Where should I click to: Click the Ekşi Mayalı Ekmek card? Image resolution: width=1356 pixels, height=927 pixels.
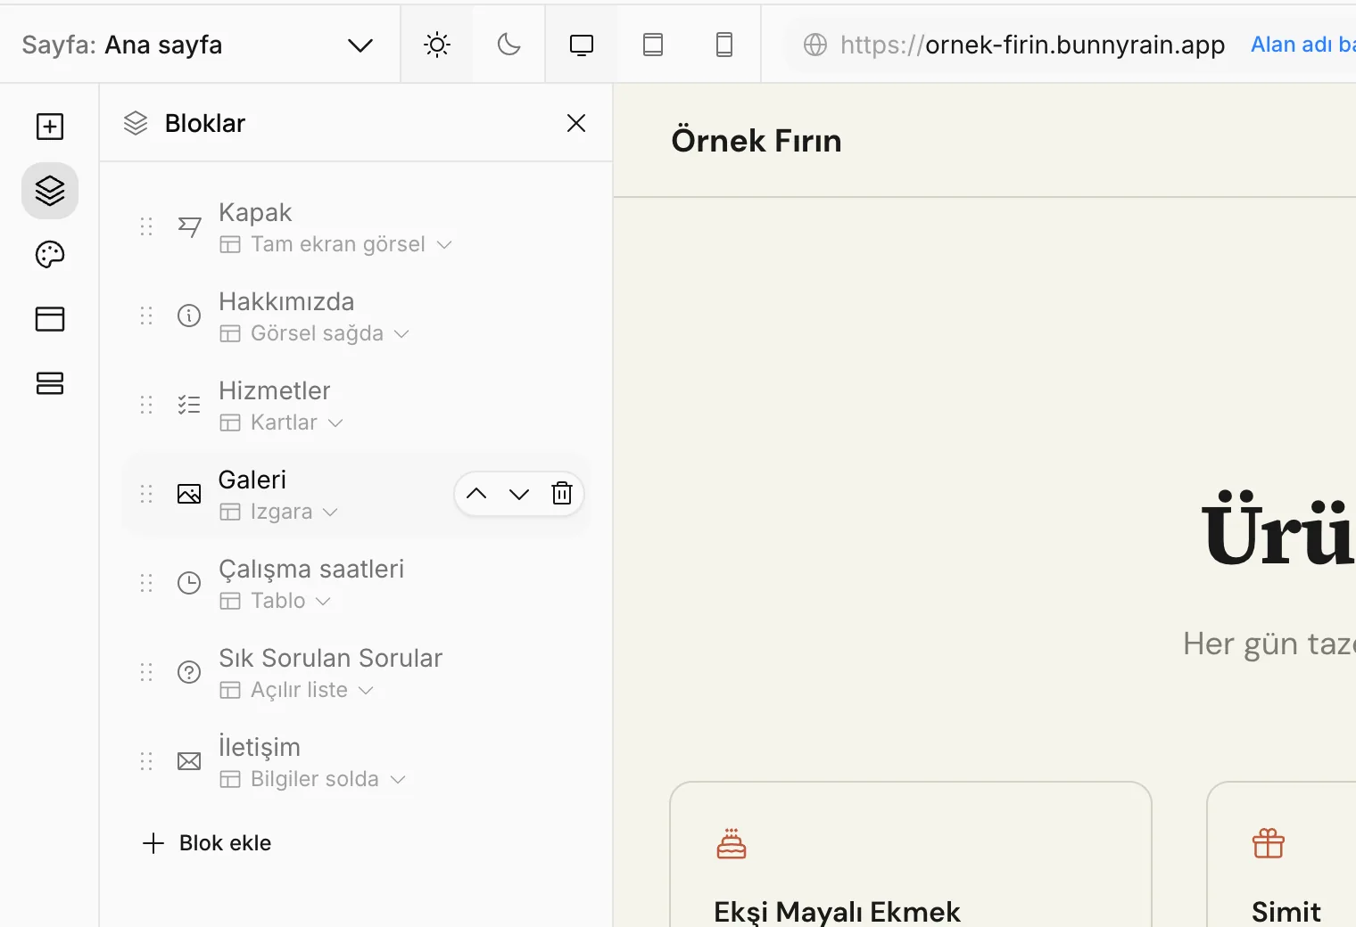(911, 854)
